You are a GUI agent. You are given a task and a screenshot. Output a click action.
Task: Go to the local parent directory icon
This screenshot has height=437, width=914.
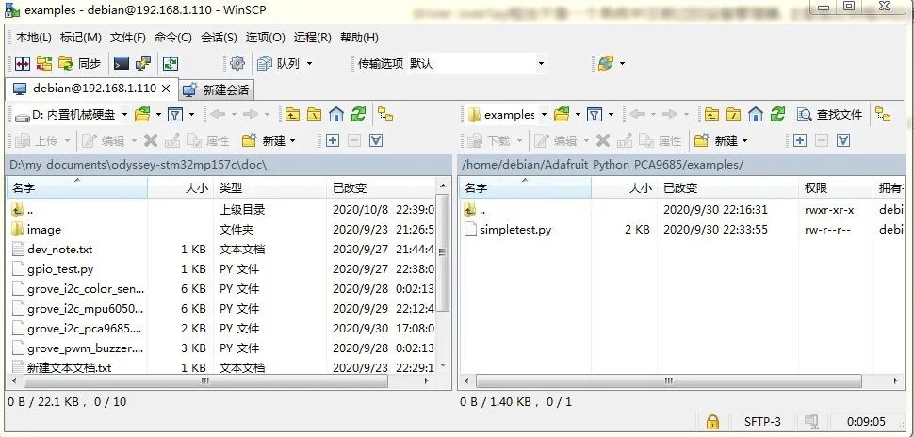pos(292,115)
